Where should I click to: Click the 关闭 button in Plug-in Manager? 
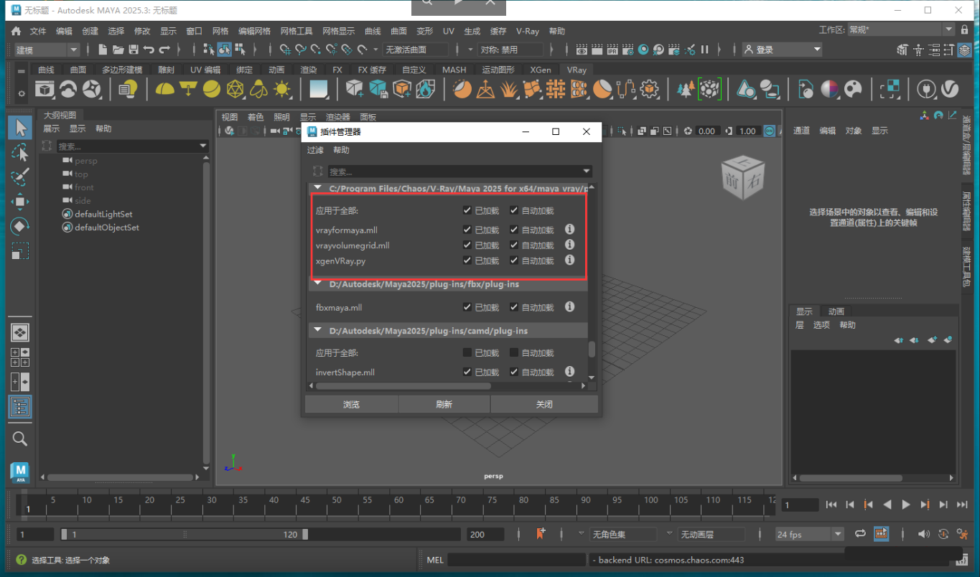544,404
